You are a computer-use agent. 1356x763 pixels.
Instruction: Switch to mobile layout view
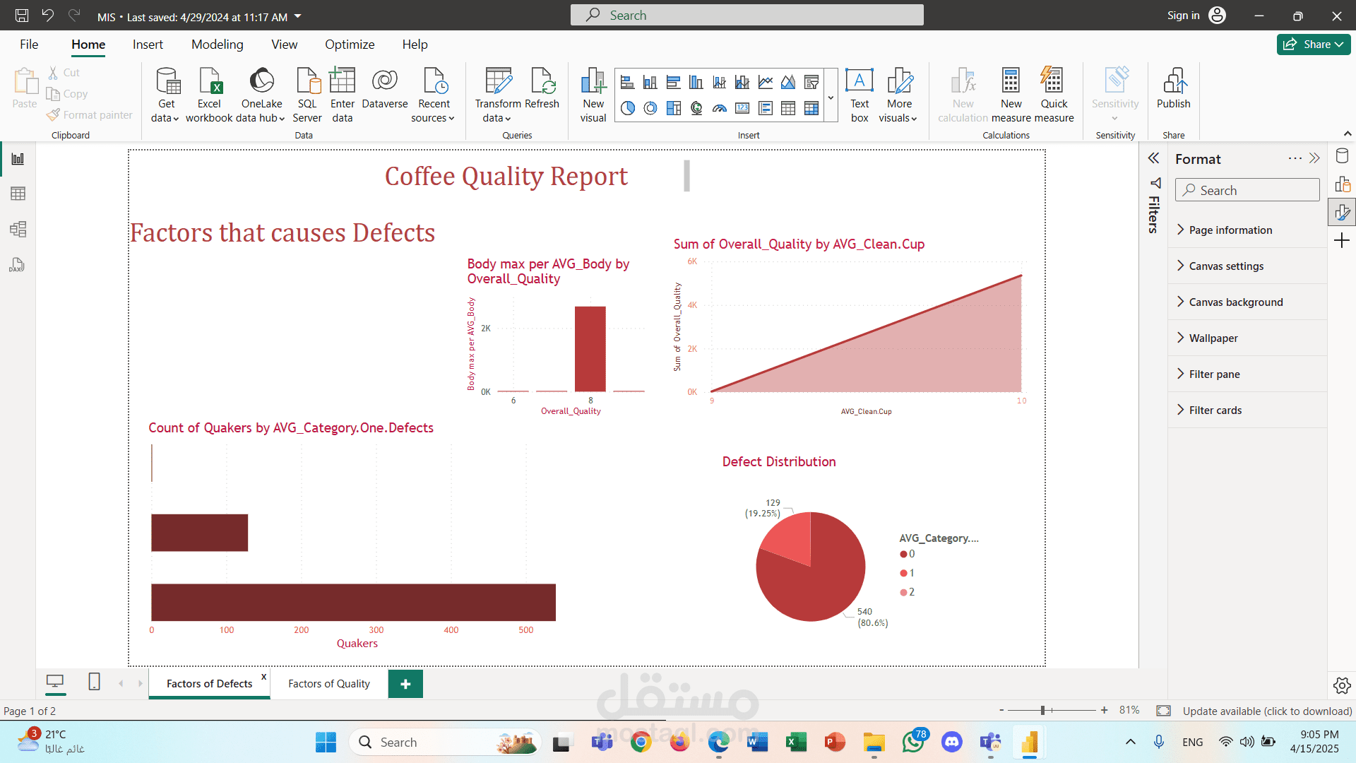(x=94, y=682)
